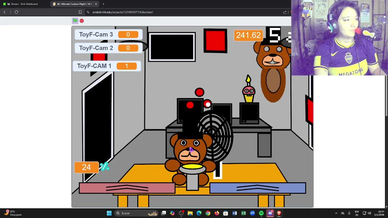Open the ESP language input switcher
Screen dimensions: 388x218
357,213
